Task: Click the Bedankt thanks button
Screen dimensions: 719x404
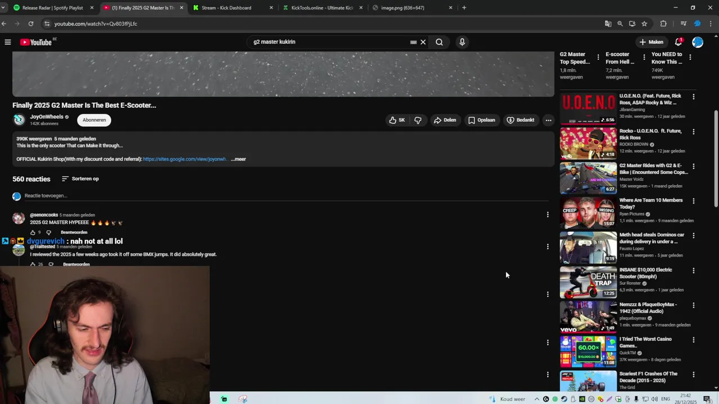Action: point(520,120)
